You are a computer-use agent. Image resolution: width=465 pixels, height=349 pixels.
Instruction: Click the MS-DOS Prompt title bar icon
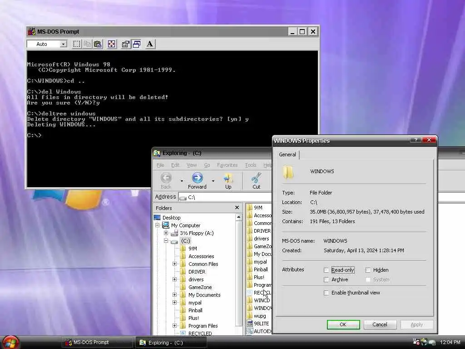coord(32,31)
